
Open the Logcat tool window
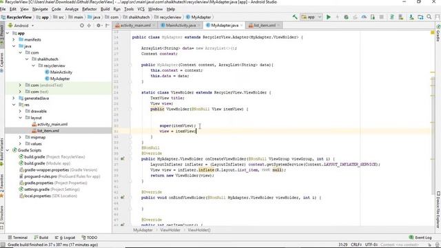[65, 238]
